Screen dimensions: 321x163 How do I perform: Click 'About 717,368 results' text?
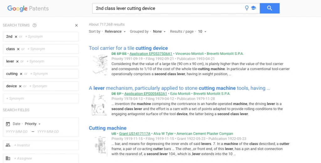point(107,24)
